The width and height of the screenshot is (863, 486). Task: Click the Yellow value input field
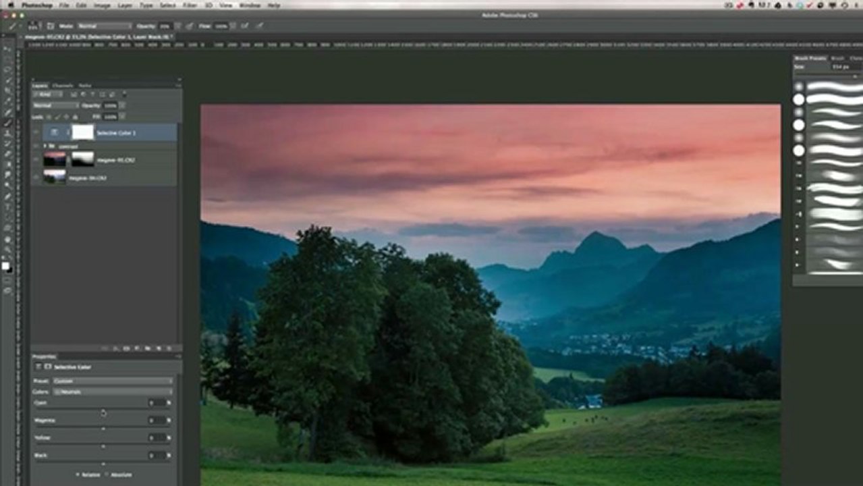coord(157,438)
